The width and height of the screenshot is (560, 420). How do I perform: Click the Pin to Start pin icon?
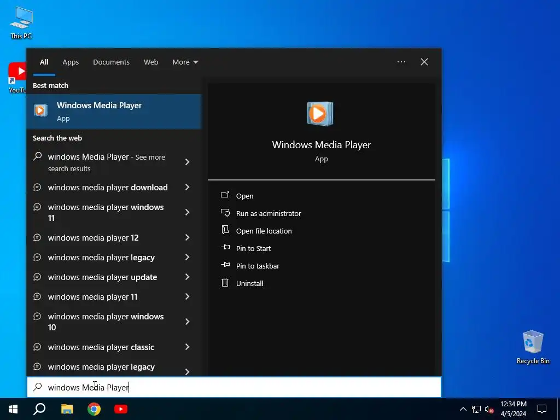(x=225, y=247)
